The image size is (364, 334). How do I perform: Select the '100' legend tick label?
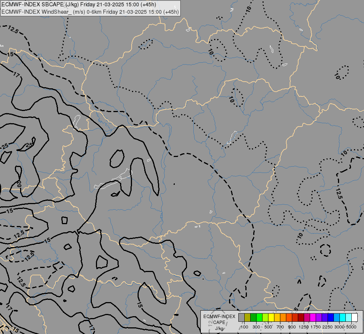tap(244, 327)
